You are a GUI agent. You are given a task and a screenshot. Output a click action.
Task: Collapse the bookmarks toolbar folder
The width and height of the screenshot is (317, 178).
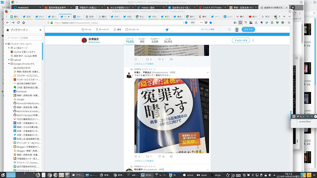(x=6, y=44)
